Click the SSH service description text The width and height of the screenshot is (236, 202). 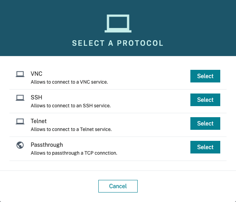point(71,106)
